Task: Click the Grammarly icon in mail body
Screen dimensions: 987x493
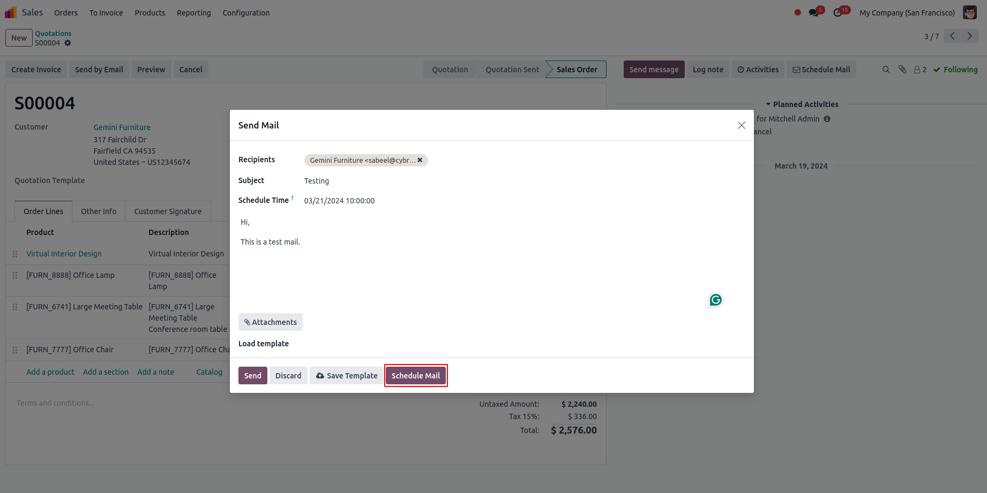Action: coord(715,300)
